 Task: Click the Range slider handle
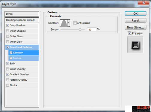[80, 30]
